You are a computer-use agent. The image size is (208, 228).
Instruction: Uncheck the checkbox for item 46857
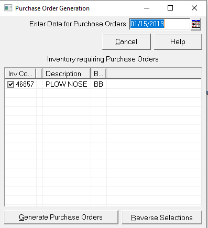point(10,84)
